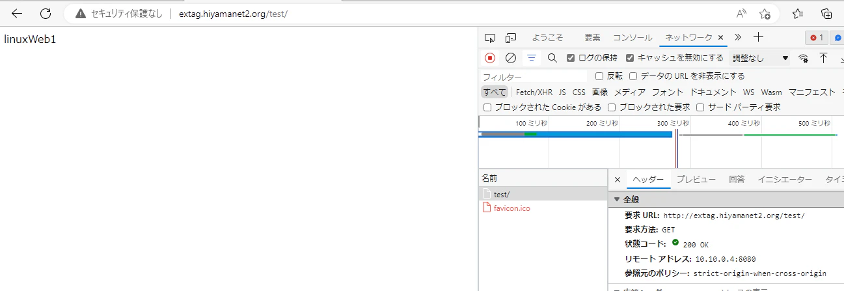Filter requests by 'Fetch/XHR'

click(534, 92)
